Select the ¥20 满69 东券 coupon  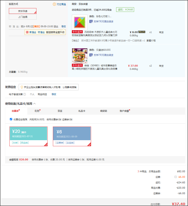pos(28,136)
